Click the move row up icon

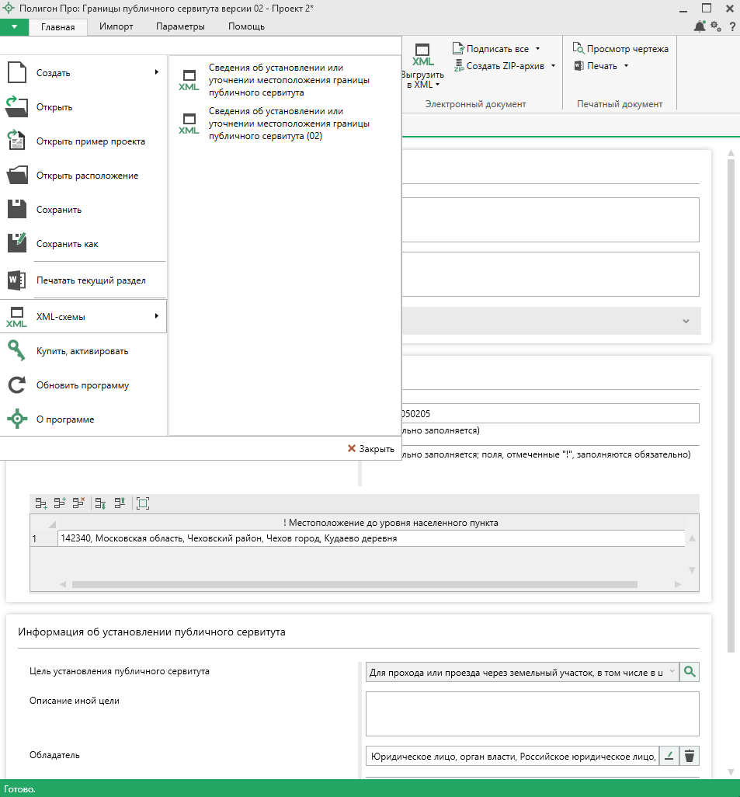(x=119, y=503)
